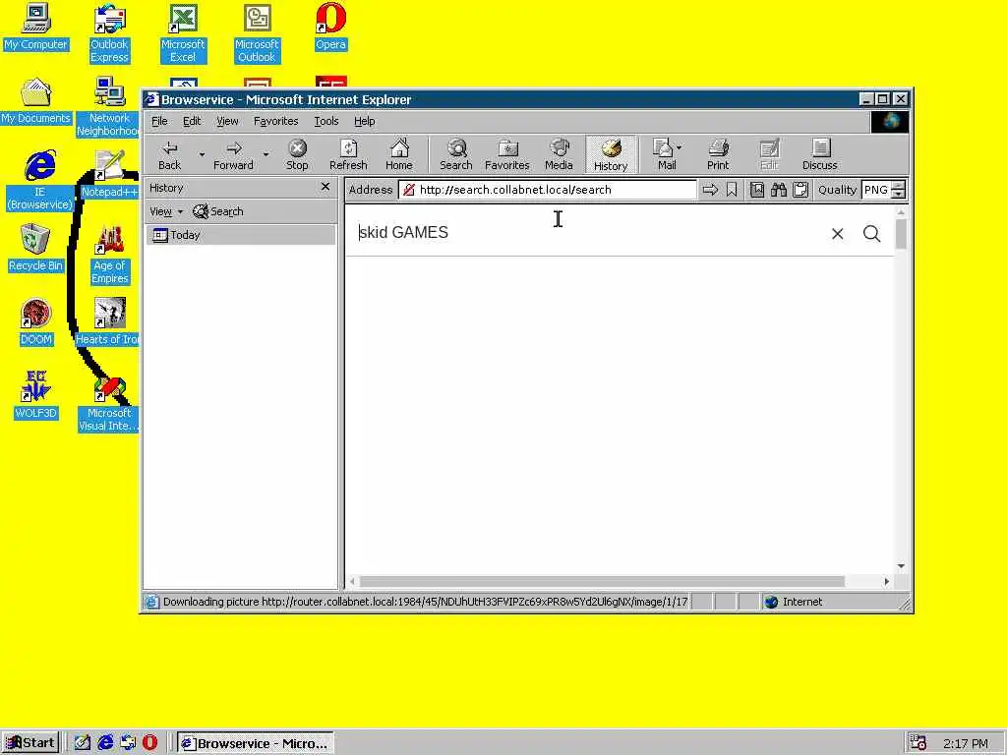Screen dimensions: 1007x755
Task: Click the page vertical scrollbar down arrow
Action: 901,566
